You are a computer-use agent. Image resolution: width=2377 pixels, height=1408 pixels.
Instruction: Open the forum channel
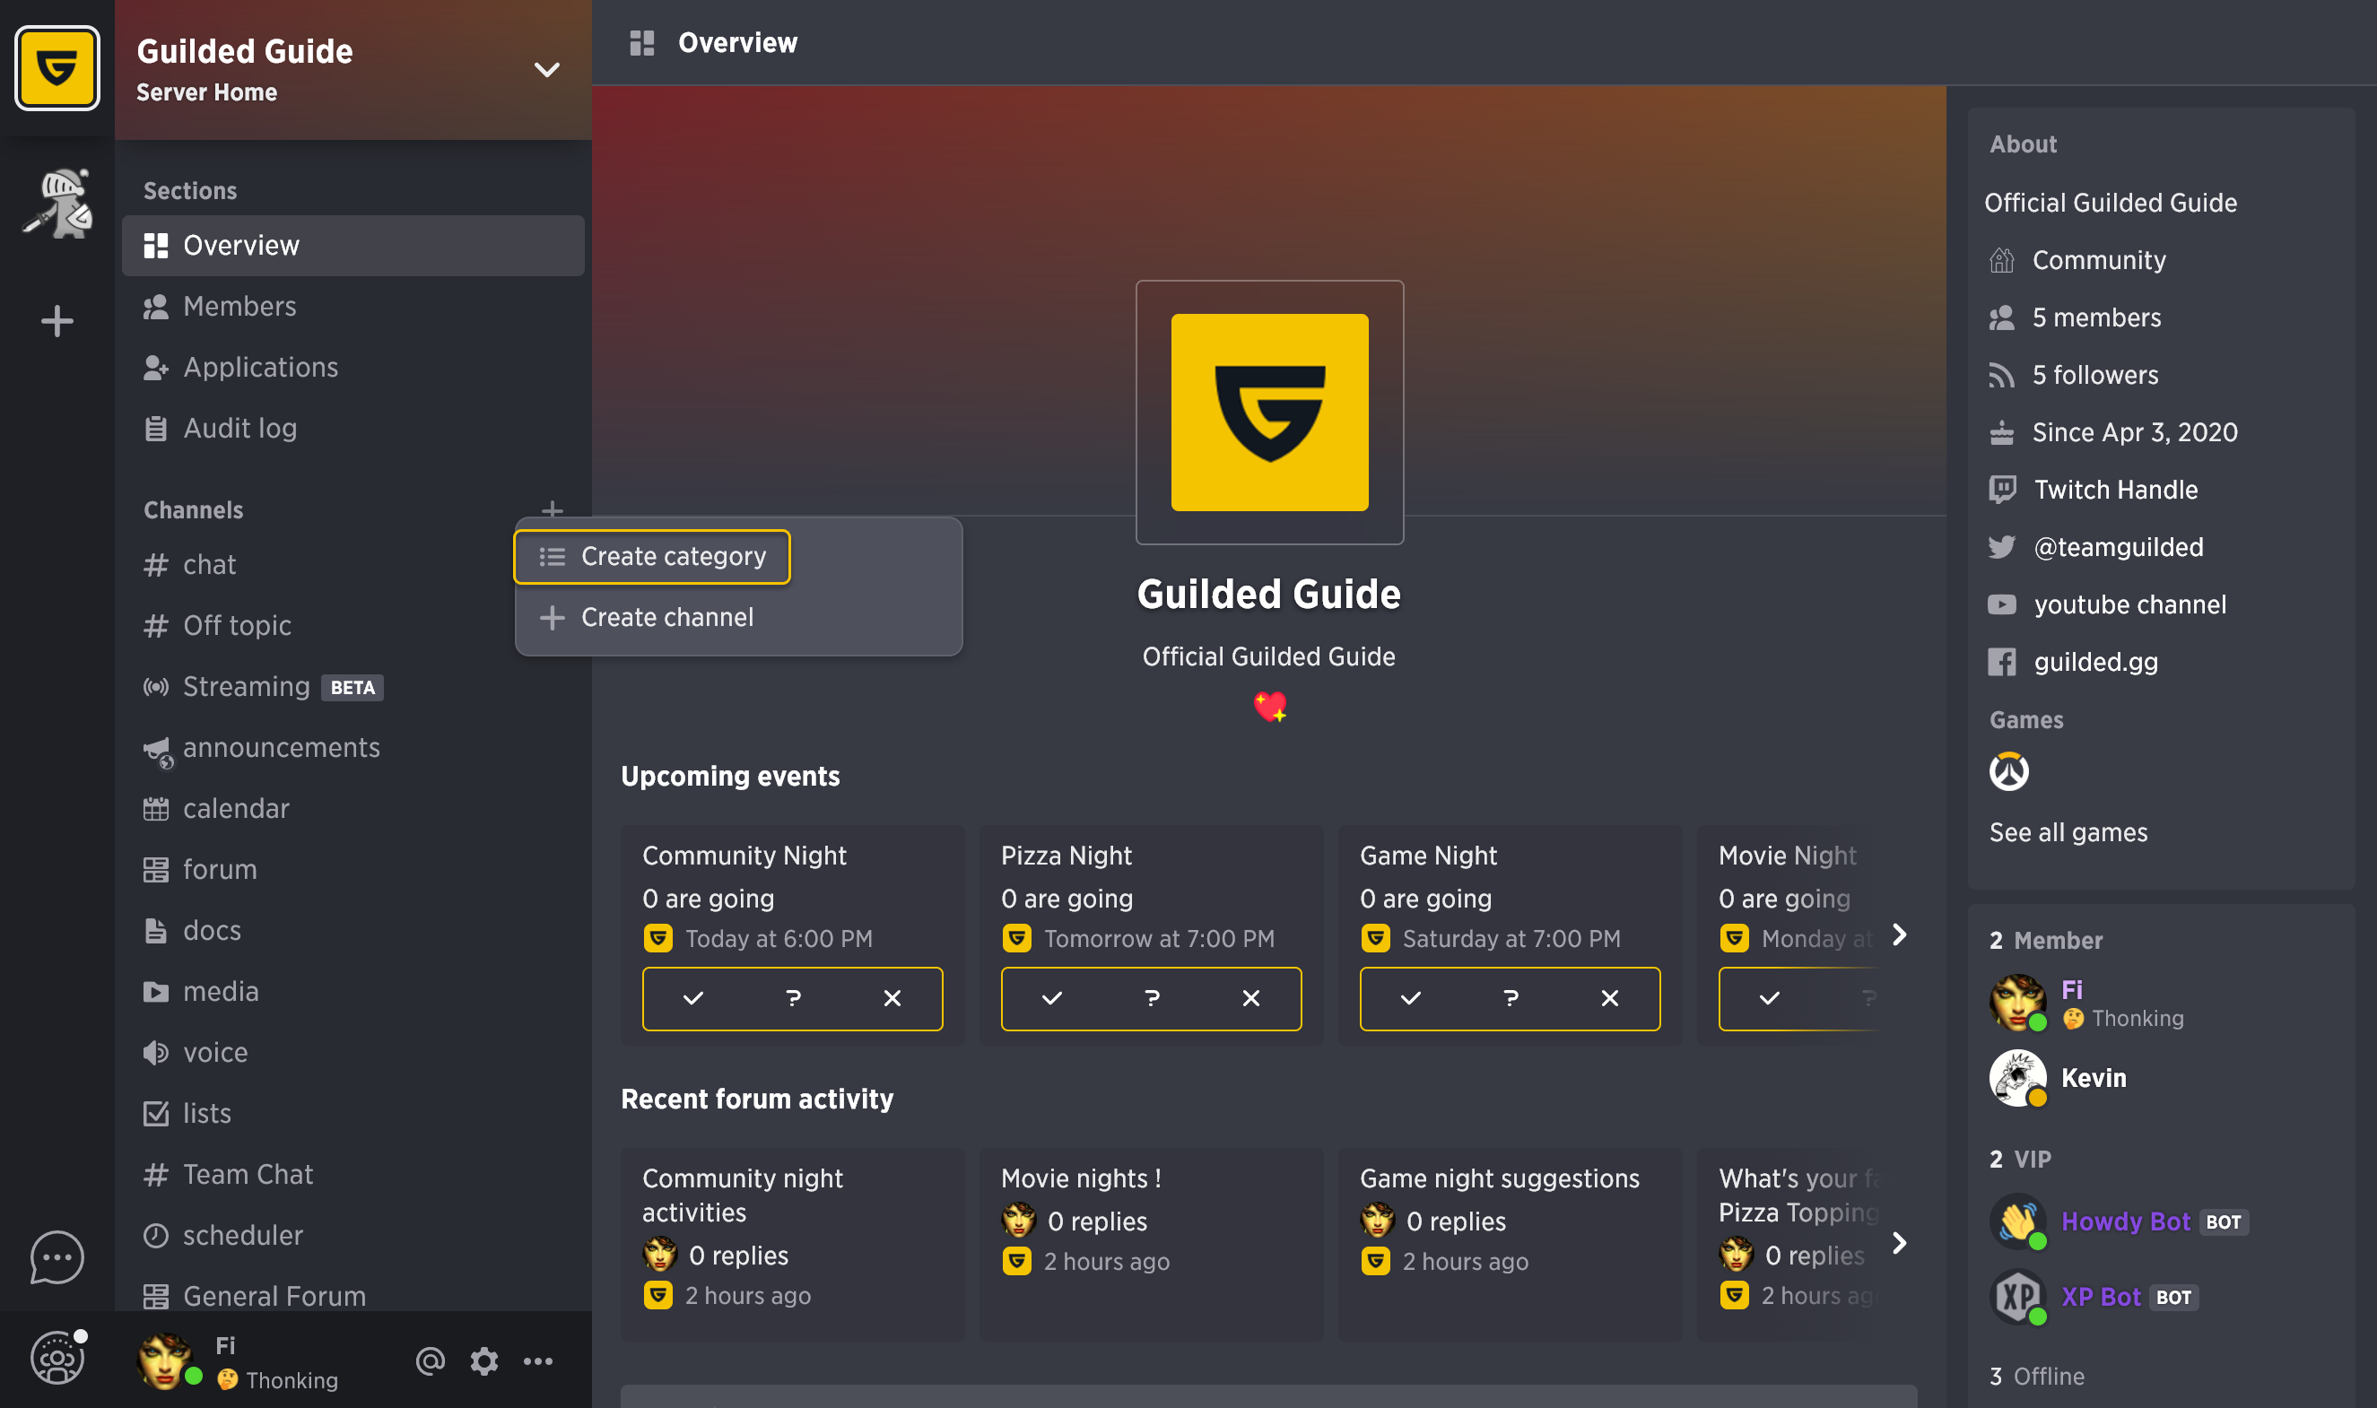pyautogui.click(x=353, y=869)
